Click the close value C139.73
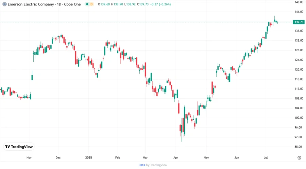The height and width of the screenshot is (169, 306). 143,4
